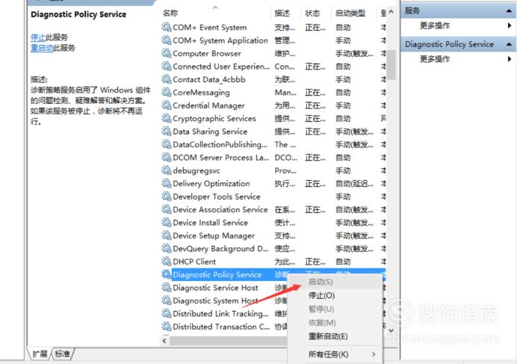Select the Diagnostic Service Host name
This screenshot has width=517, height=364.
pyautogui.click(x=215, y=288)
